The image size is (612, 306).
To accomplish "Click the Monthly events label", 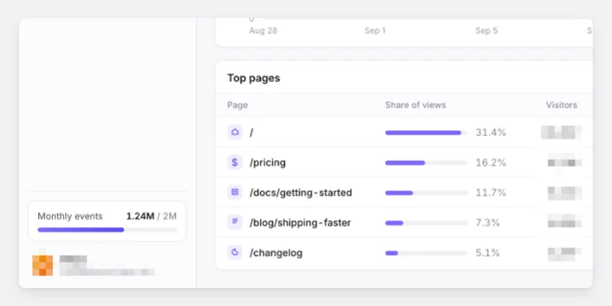I will [x=70, y=216].
